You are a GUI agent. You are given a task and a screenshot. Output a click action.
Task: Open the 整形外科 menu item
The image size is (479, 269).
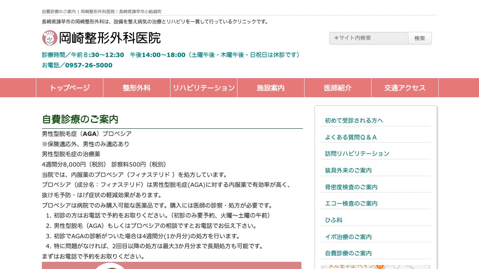pos(137,88)
